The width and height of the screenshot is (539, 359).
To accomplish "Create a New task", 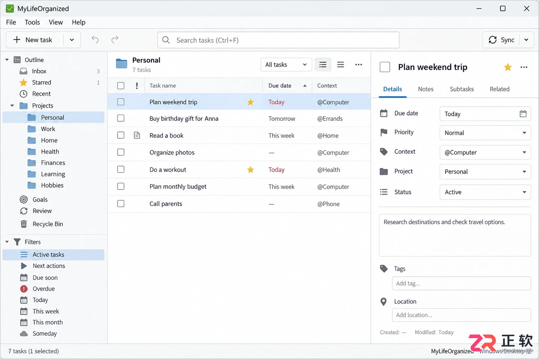I will point(35,40).
